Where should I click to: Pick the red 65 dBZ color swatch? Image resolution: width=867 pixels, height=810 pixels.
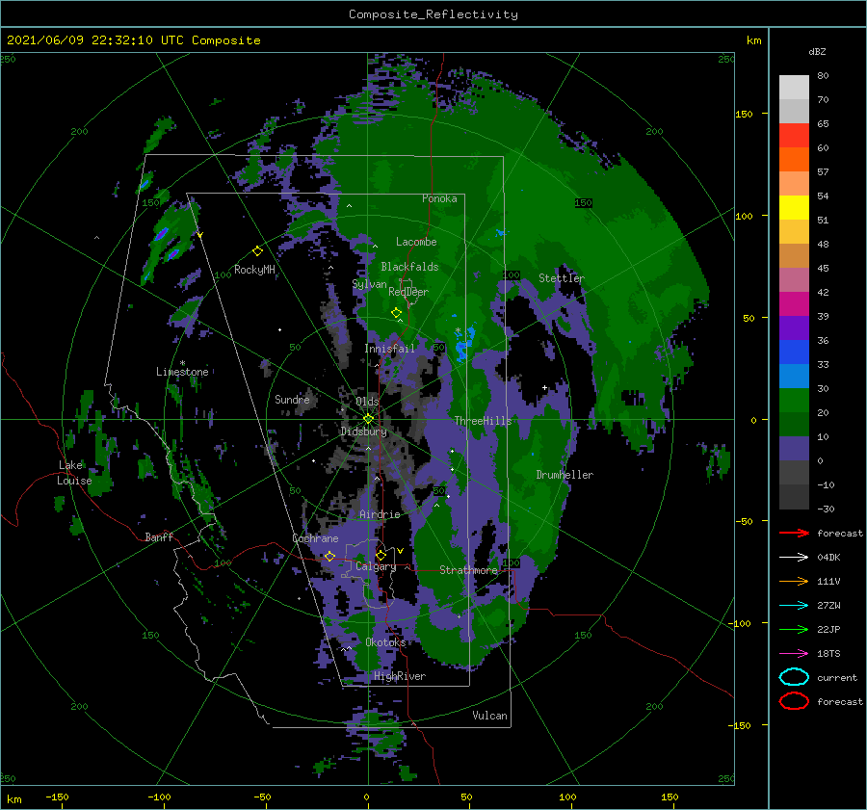[x=794, y=135]
